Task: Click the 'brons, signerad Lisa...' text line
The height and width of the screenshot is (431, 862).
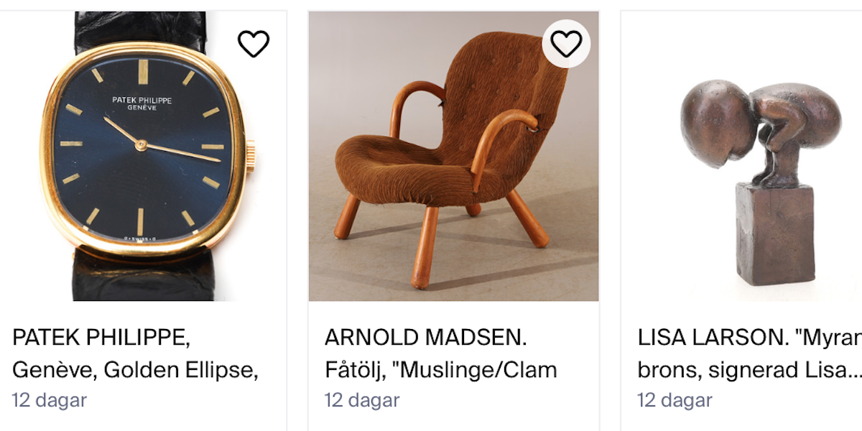Action: pyautogui.click(x=749, y=370)
